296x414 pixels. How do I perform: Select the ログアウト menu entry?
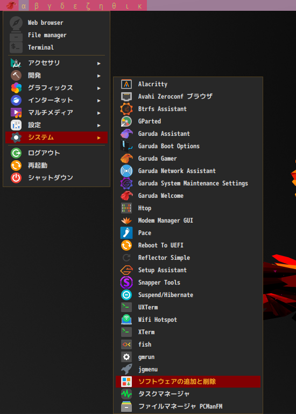pos(57,153)
